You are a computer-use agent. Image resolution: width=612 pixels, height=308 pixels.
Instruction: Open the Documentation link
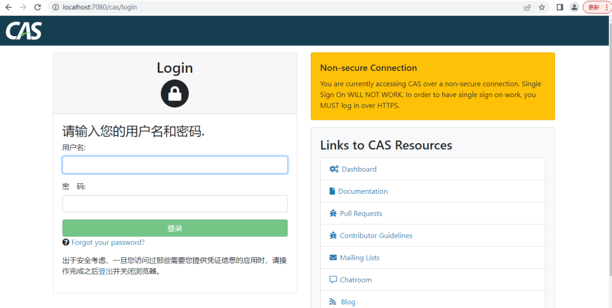[x=363, y=191]
